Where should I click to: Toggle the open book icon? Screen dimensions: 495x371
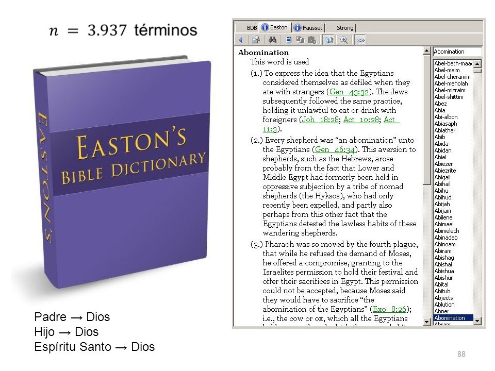coord(328,40)
